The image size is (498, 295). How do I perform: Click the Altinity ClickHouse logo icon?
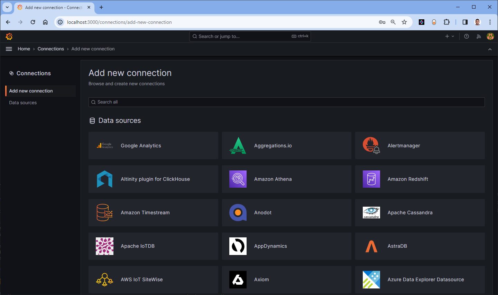[x=105, y=179]
